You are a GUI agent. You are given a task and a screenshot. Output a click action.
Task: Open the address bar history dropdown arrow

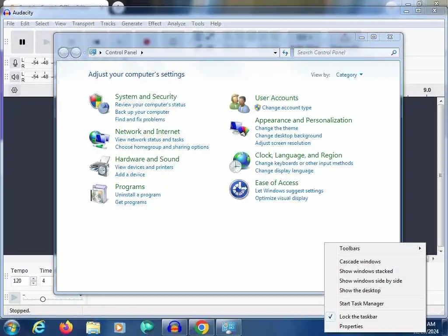coord(275,52)
